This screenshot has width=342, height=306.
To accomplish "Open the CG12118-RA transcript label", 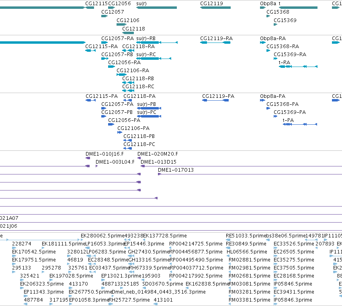I will [139, 47].
